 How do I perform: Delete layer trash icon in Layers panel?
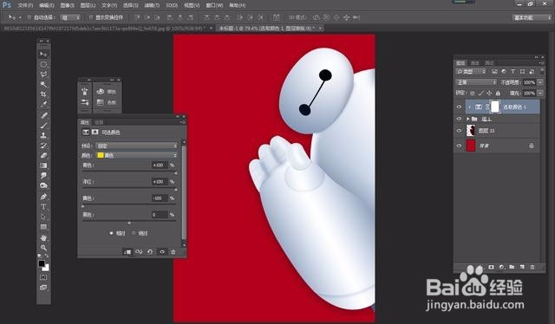[x=532, y=267]
